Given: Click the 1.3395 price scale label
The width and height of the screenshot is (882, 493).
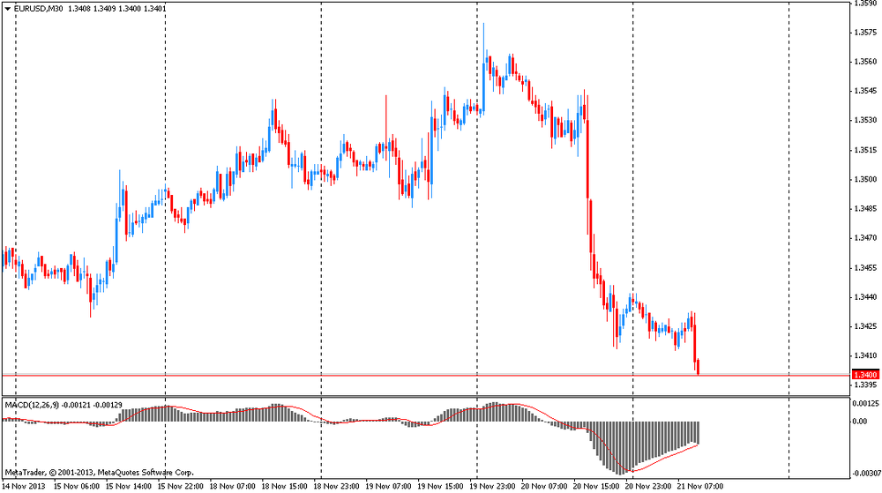Looking at the screenshot, I should pos(865,385).
